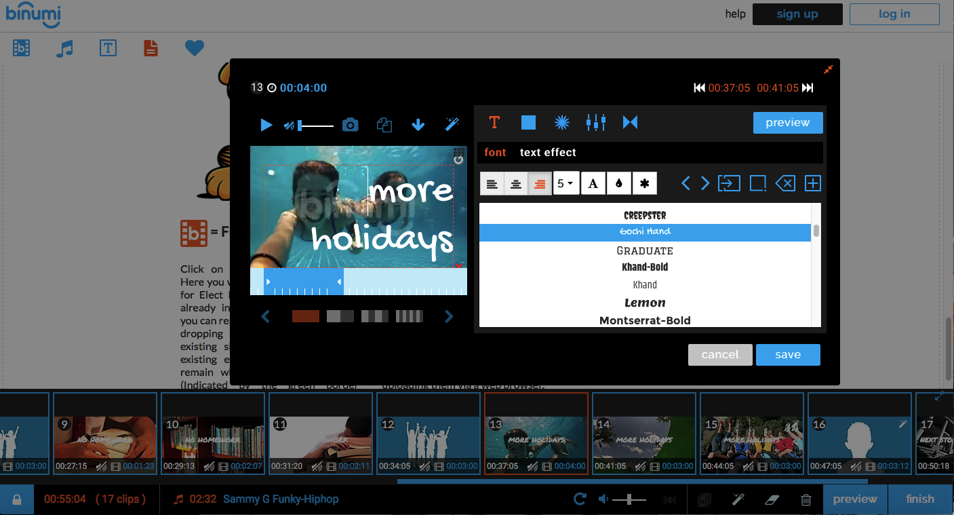The height and width of the screenshot is (515, 954).
Task: Open the music library icon
Action: point(64,49)
